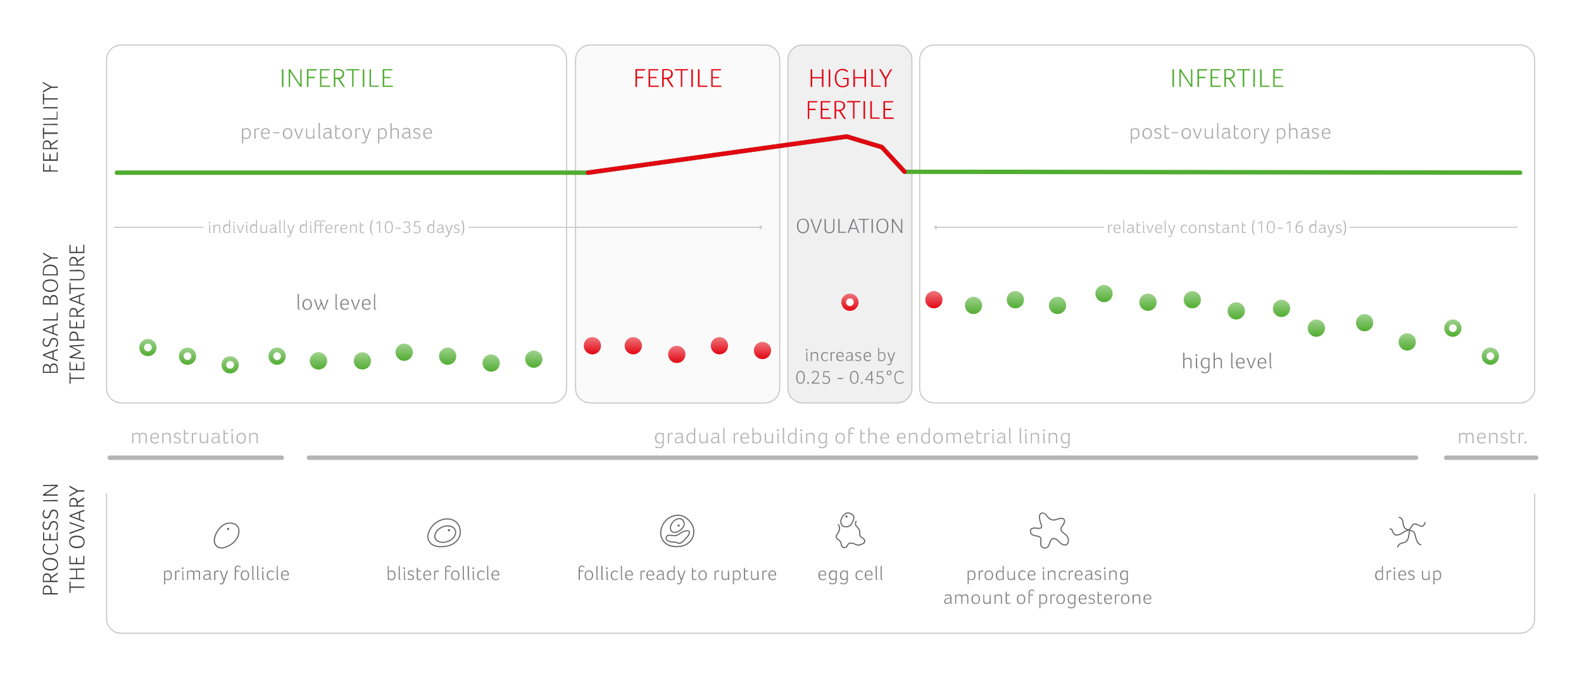Click the increase by 0.25 - 0.45°C text
This screenshot has width=1570, height=678.
coord(850,367)
